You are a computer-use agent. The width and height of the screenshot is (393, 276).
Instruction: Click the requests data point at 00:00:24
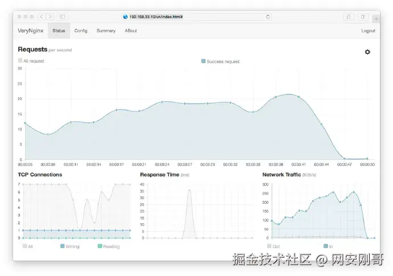162,102
